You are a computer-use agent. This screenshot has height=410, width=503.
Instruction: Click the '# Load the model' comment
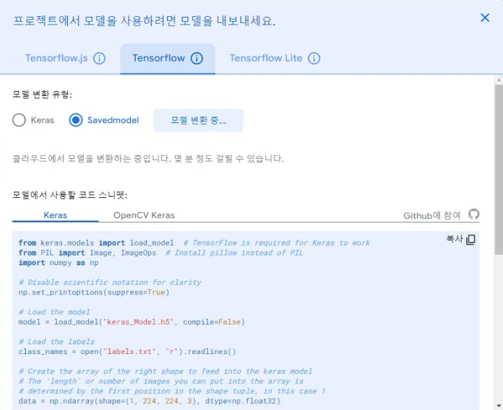(x=54, y=312)
